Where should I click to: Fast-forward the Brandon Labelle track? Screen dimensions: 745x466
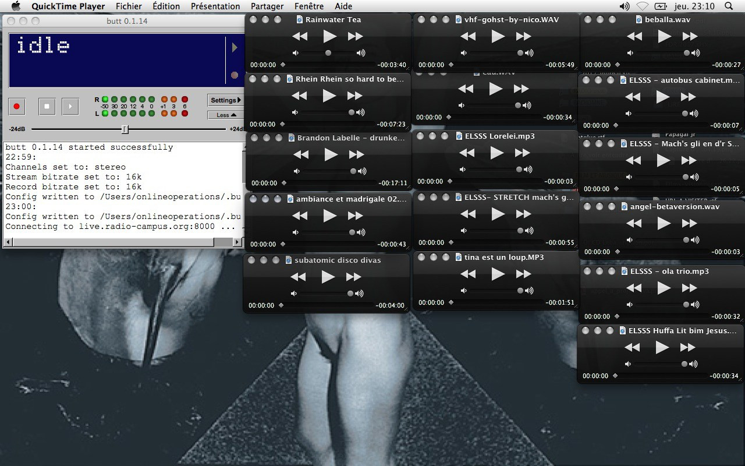click(x=356, y=154)
